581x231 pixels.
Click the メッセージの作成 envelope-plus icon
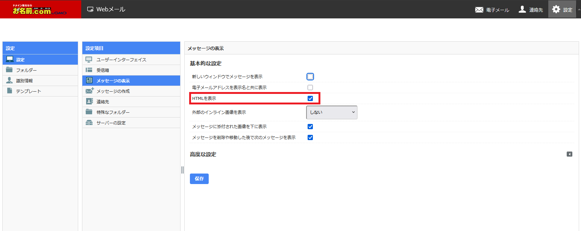tap(90, 91)
